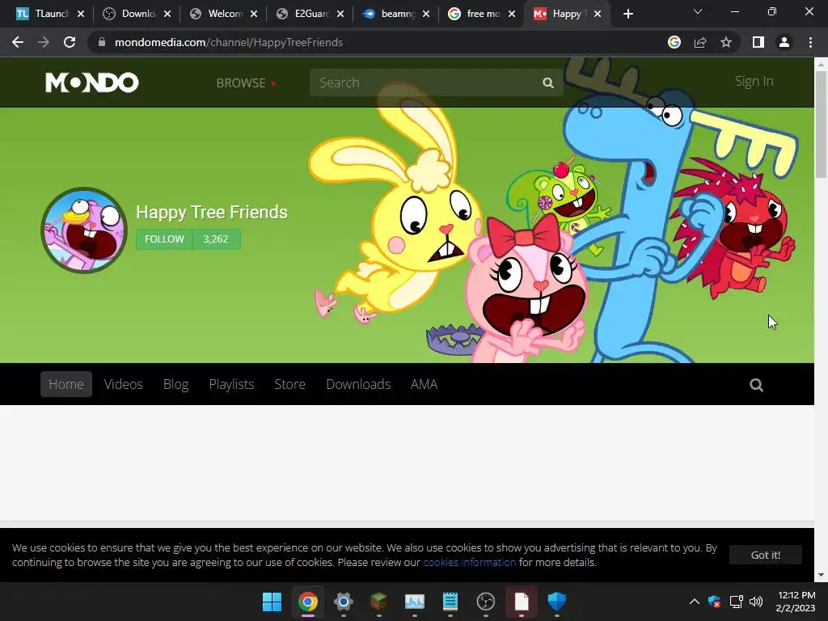The height and width of the screenshot is (621, 828).
Task: Open the BROWSE dropdown menu
Action: (246, 83)
